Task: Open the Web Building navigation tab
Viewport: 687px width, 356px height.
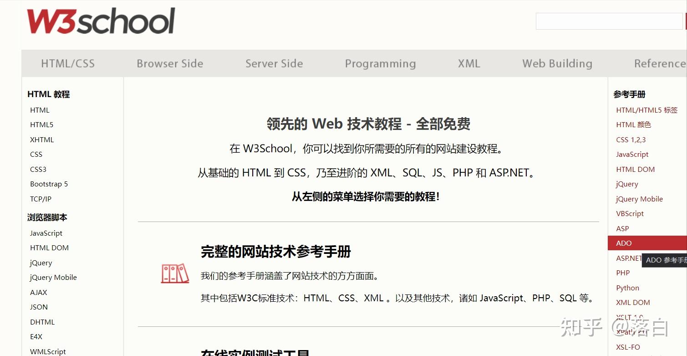Action: coord(557,63)
